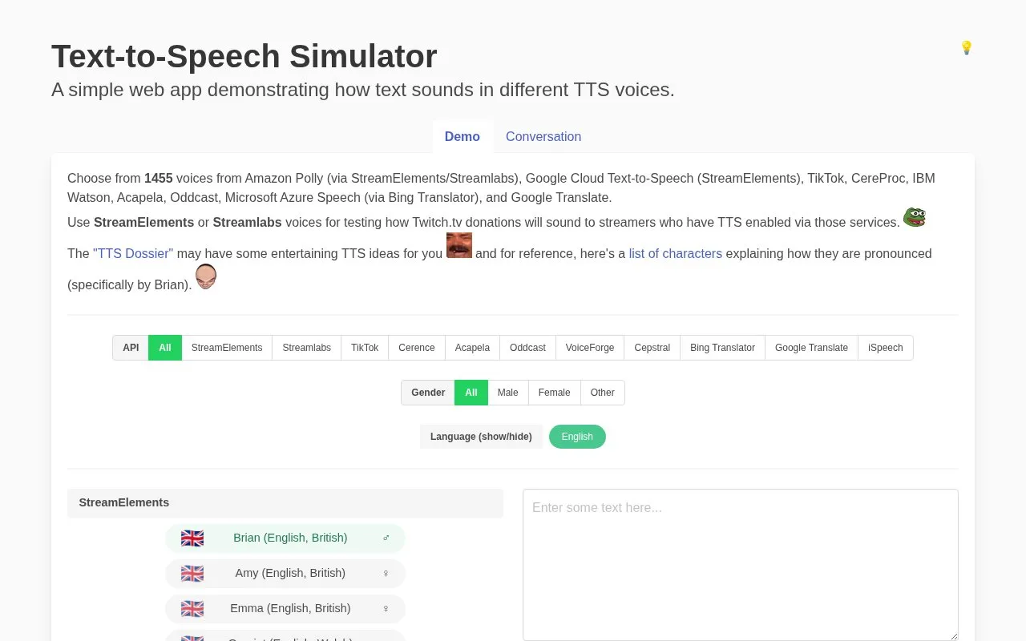Toggle the English language tag

pos(577,437)
